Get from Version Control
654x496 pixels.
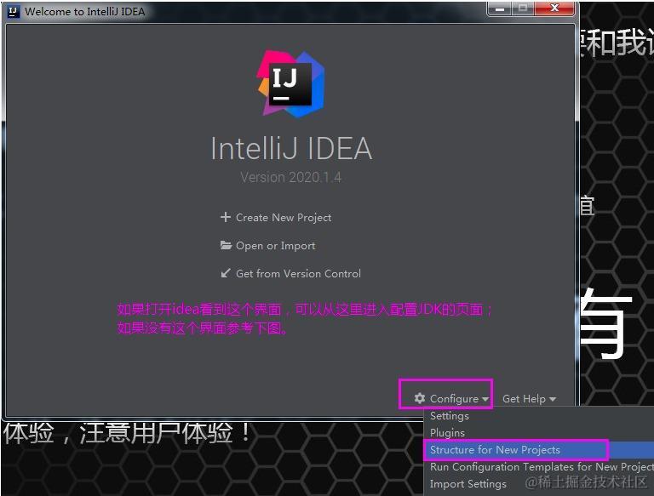tap(290, 273)
